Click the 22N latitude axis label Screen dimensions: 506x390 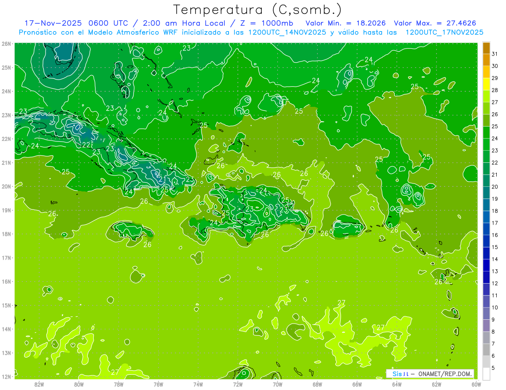coord(6,139)
